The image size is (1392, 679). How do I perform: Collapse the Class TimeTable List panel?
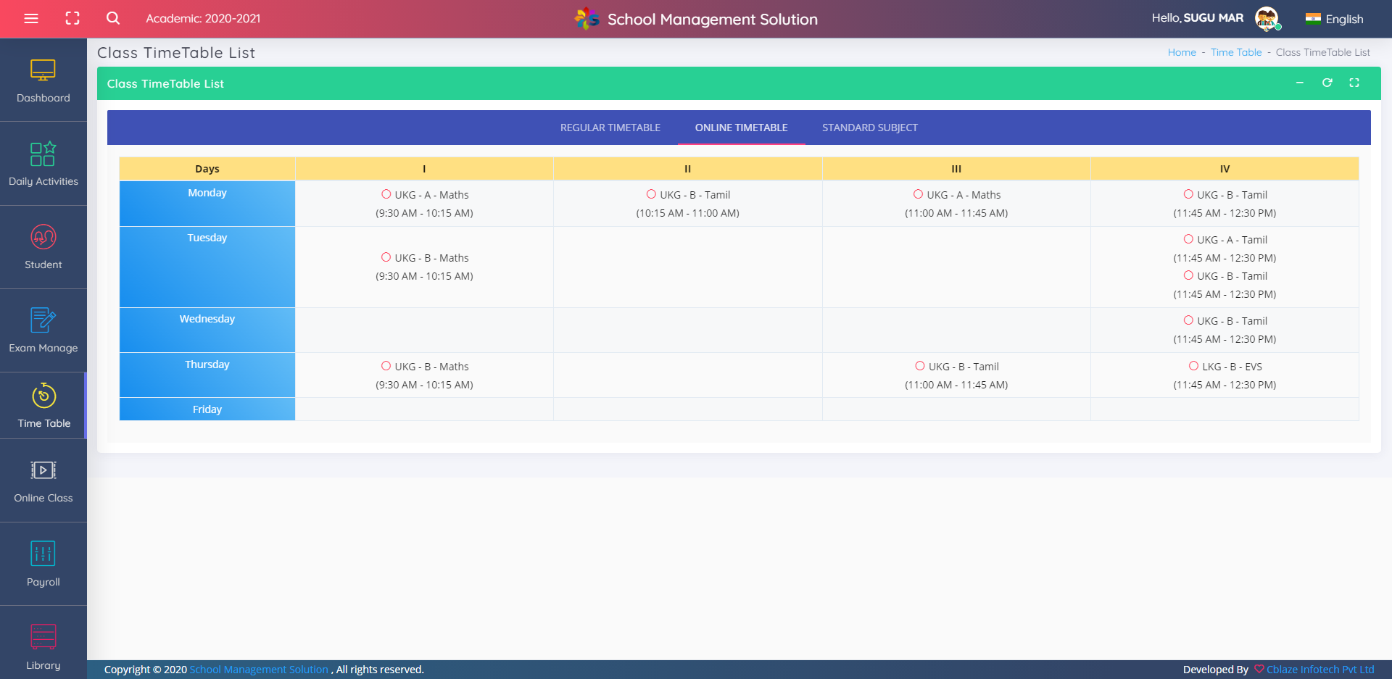[1300, 83]
